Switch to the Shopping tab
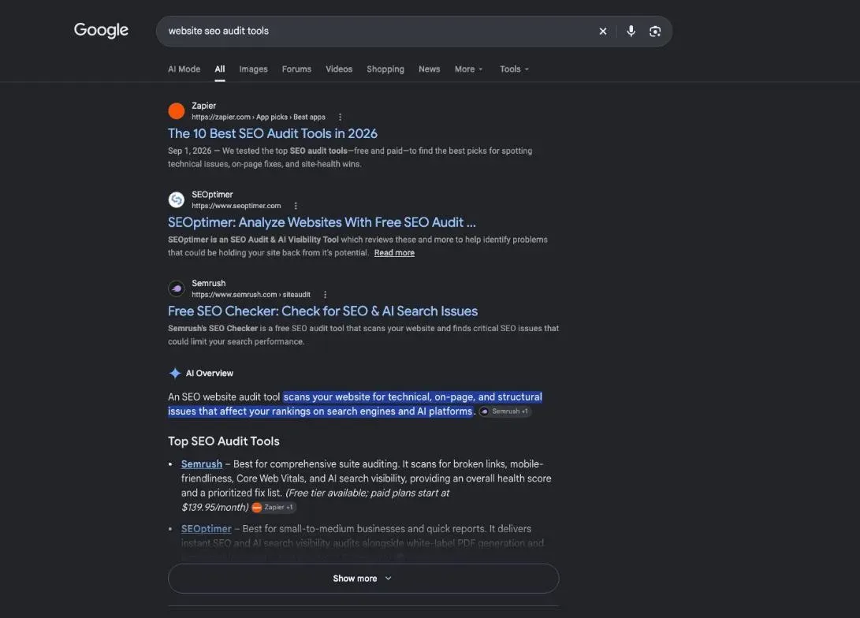This screenshot has height=618, width=860. [385, 69]
